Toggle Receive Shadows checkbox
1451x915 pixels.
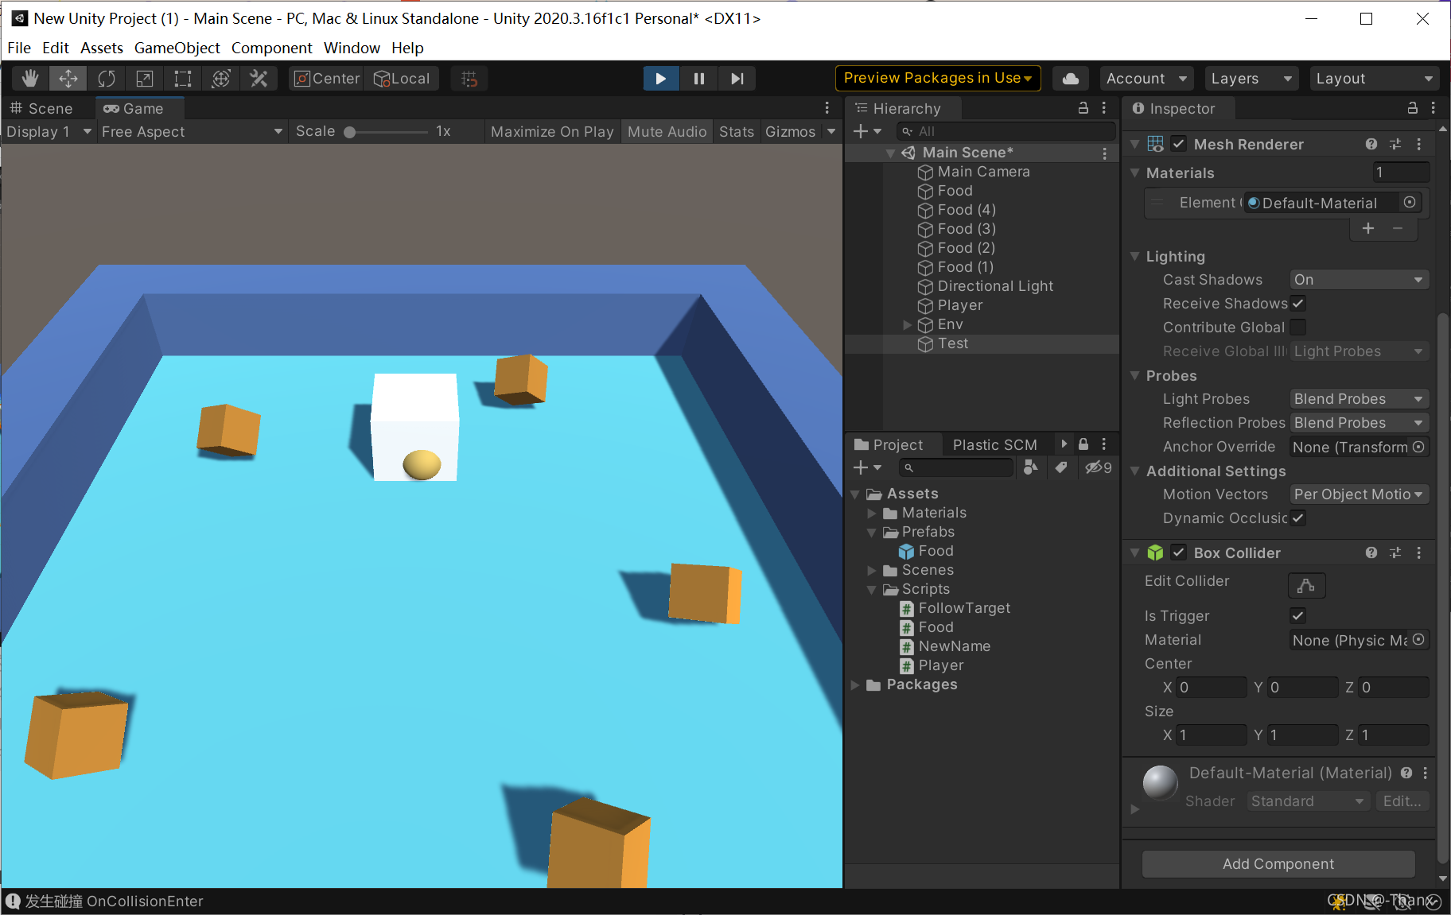click(1297, 303)
